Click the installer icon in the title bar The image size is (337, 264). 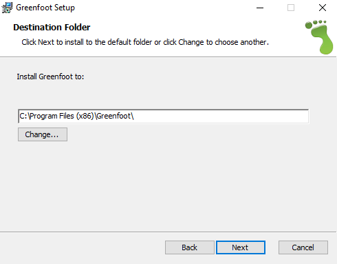pyautogui.click(x=7, y=8)
